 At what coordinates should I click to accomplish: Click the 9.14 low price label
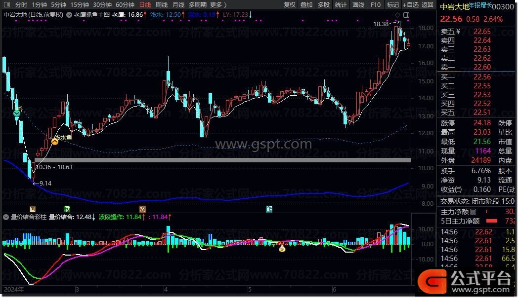click(x=45, y=184)
